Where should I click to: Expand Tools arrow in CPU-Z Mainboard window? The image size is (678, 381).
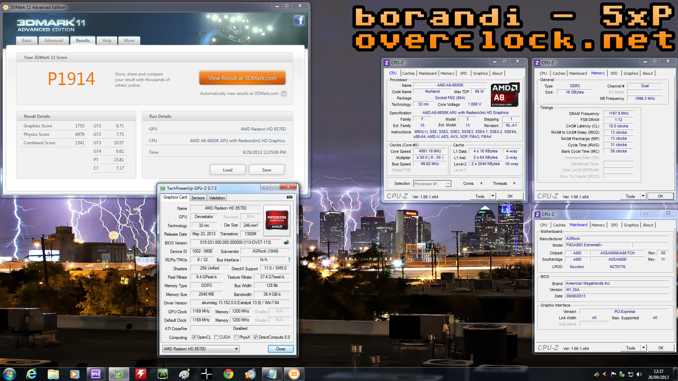pyautogui.click(x=643, y=348)
